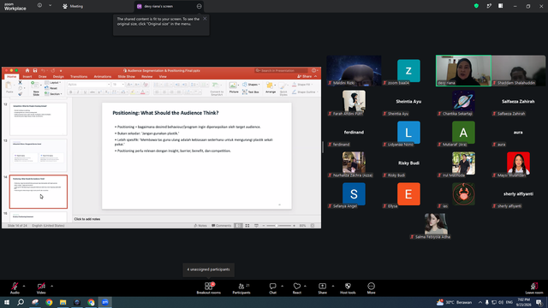Expand the dropdown arrow beside meeting info
Screen dimensions: 548x308
(x=50, y=5)
